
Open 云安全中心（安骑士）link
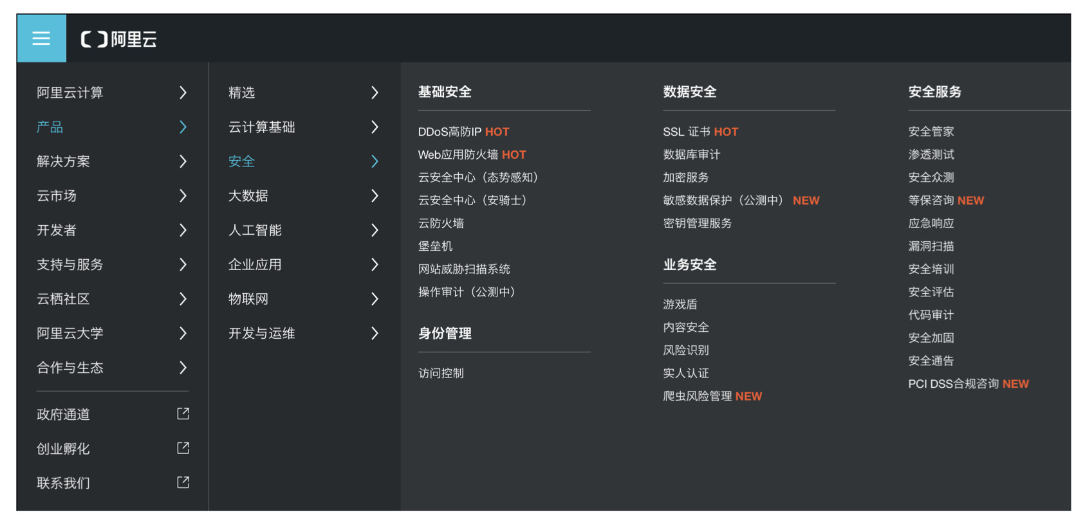(x=472, y=200)
